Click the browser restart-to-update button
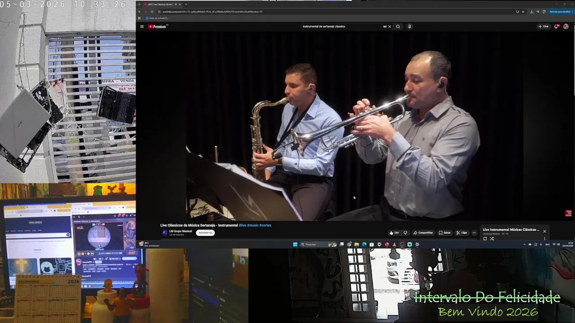This screenshot has height=323, width=575. 560,12
